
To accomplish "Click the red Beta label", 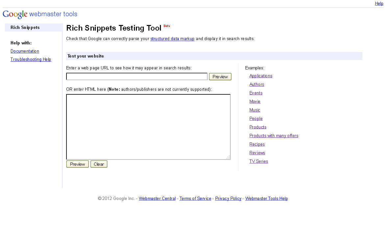I will pyautogui.click(x=167, y=26).
